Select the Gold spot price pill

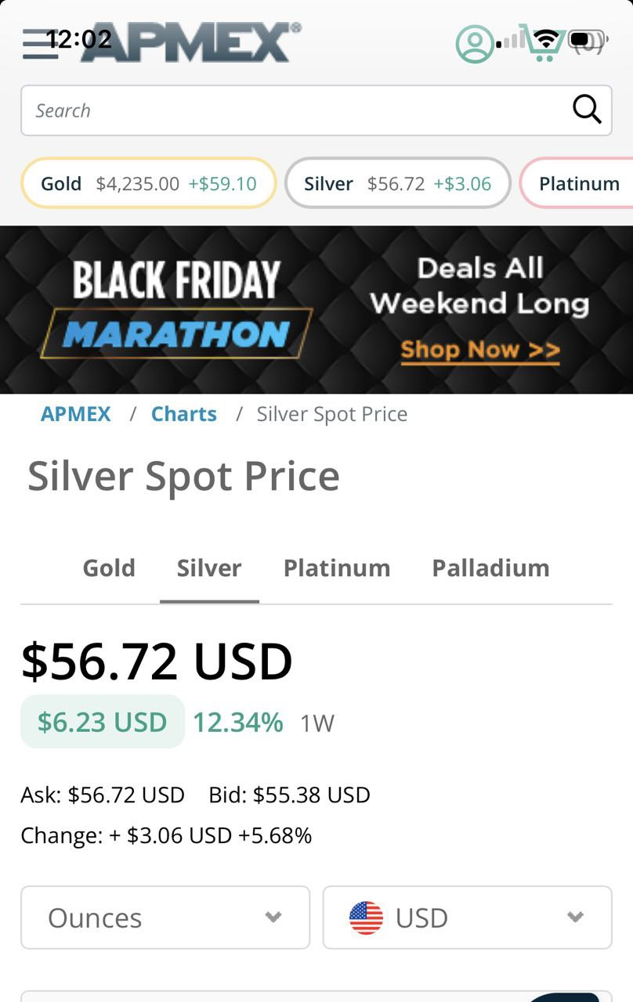149,183
